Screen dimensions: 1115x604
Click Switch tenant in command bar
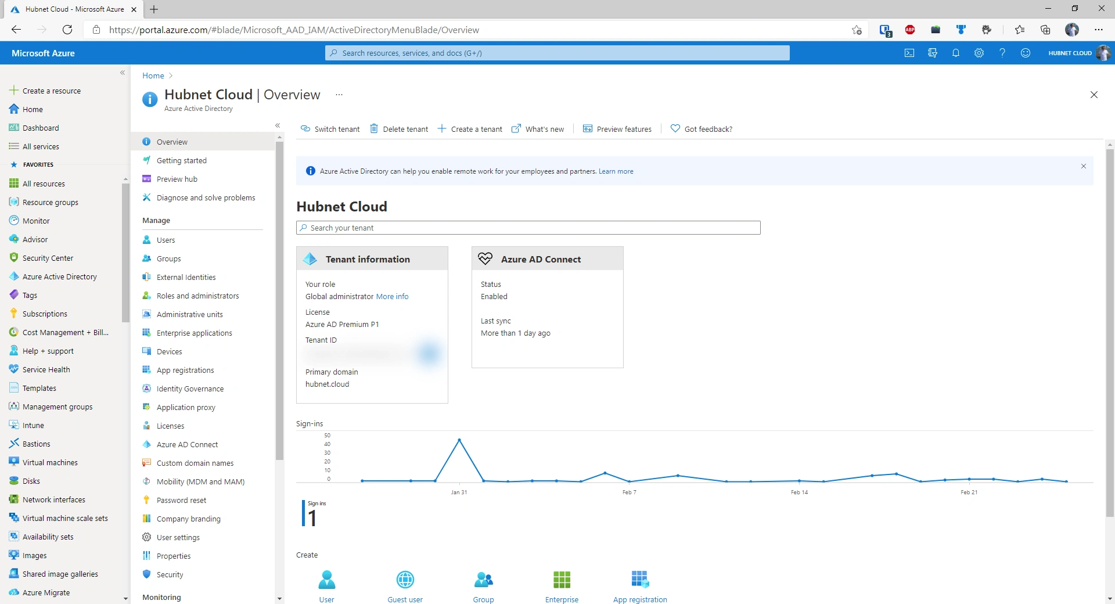tap(330, 129)
